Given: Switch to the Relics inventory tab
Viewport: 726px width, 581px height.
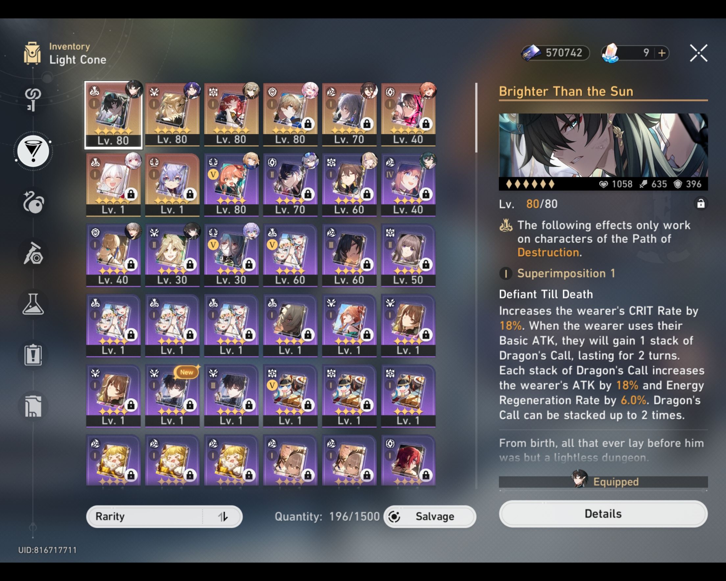Looking at the screenshot, I should point(33,203).
